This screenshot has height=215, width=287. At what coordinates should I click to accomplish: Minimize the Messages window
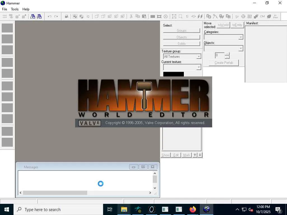coord(134,167)
